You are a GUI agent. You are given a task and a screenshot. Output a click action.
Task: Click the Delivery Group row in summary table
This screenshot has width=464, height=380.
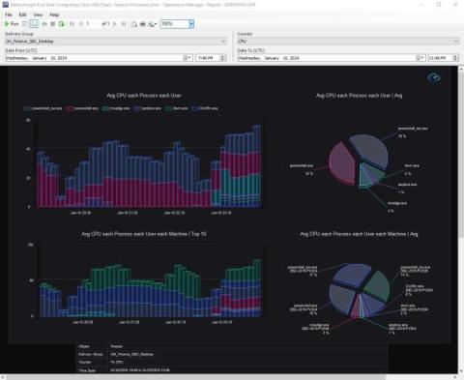pyautogui.click(x=232, y=354)
